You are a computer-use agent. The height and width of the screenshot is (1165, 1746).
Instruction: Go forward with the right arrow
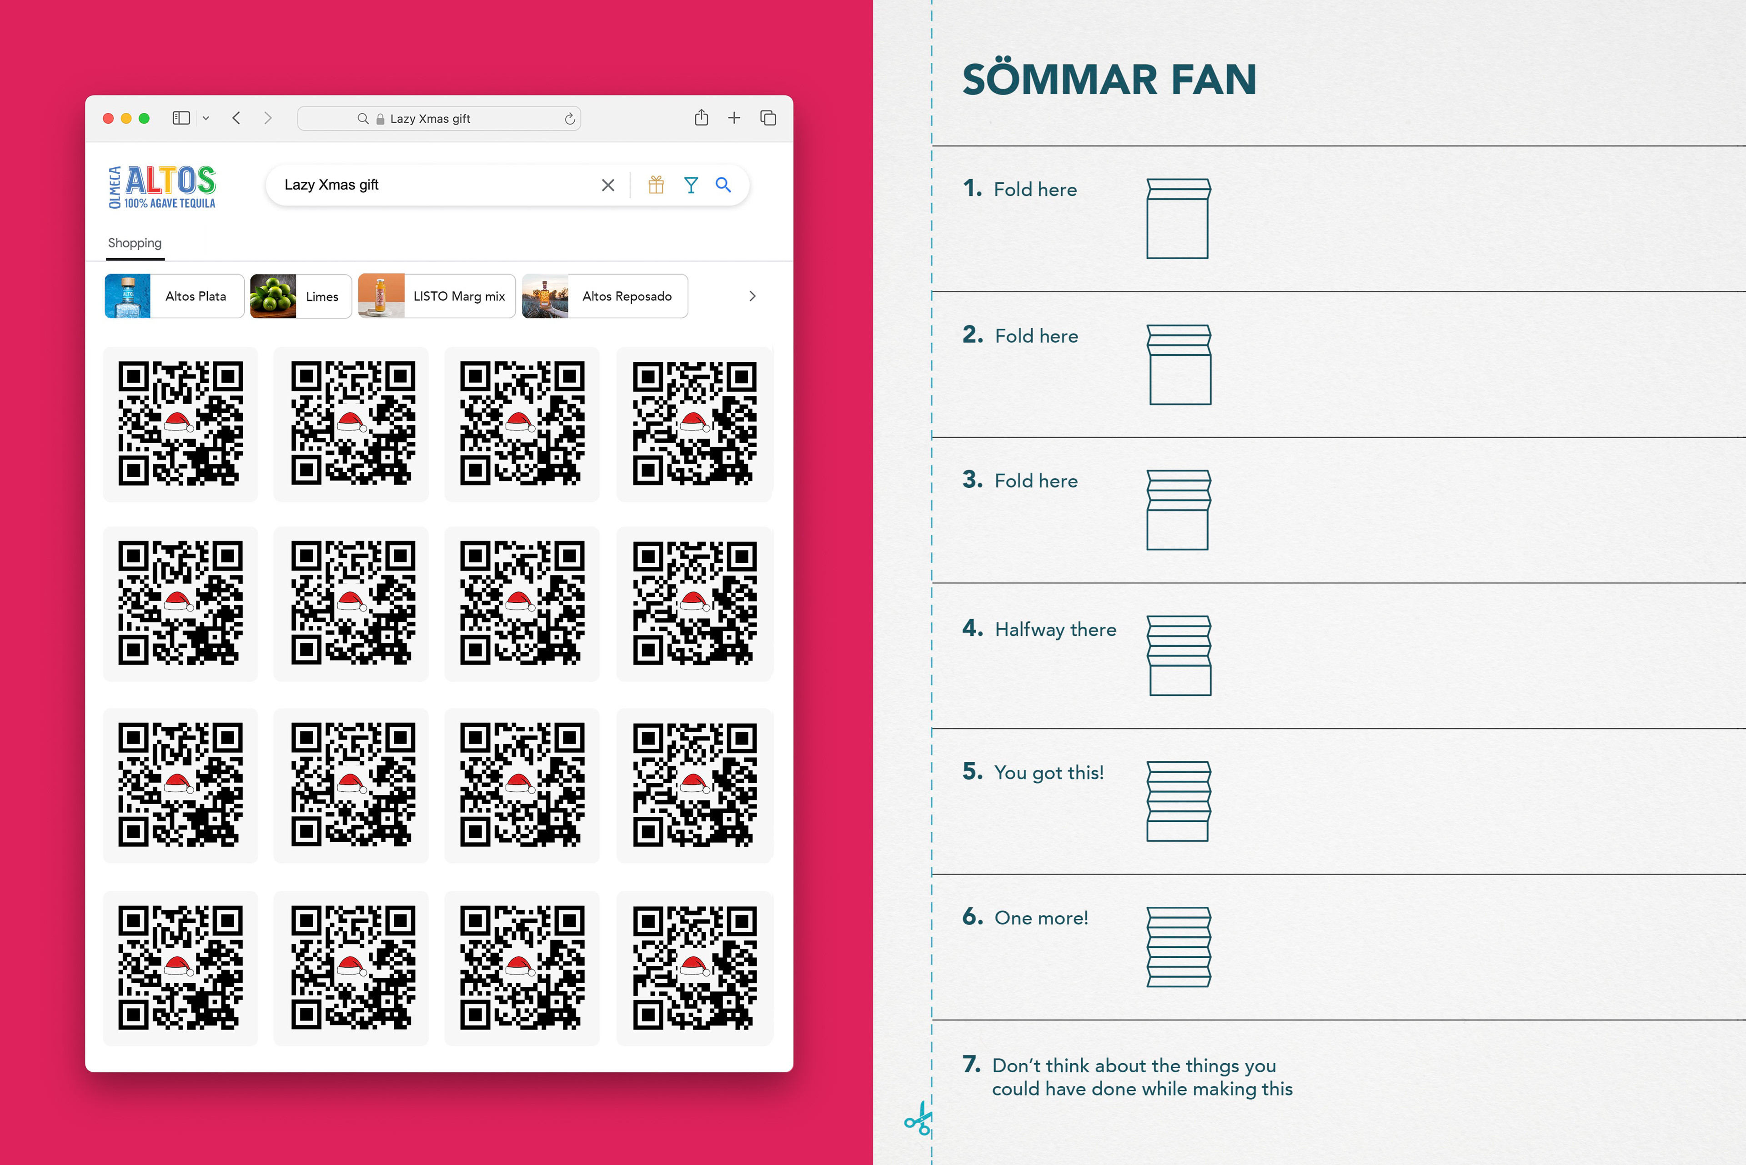(x=268, y=118)
